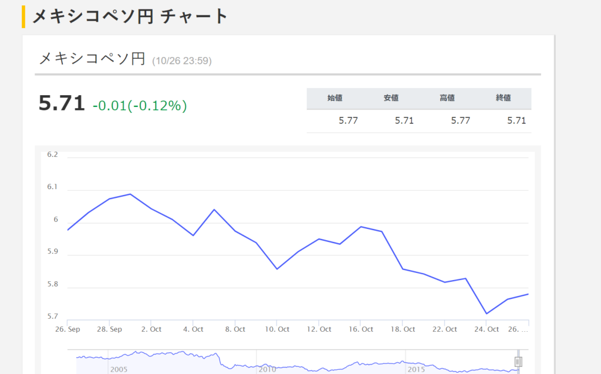Click the 26. Sep axis label

pos(67,329)
